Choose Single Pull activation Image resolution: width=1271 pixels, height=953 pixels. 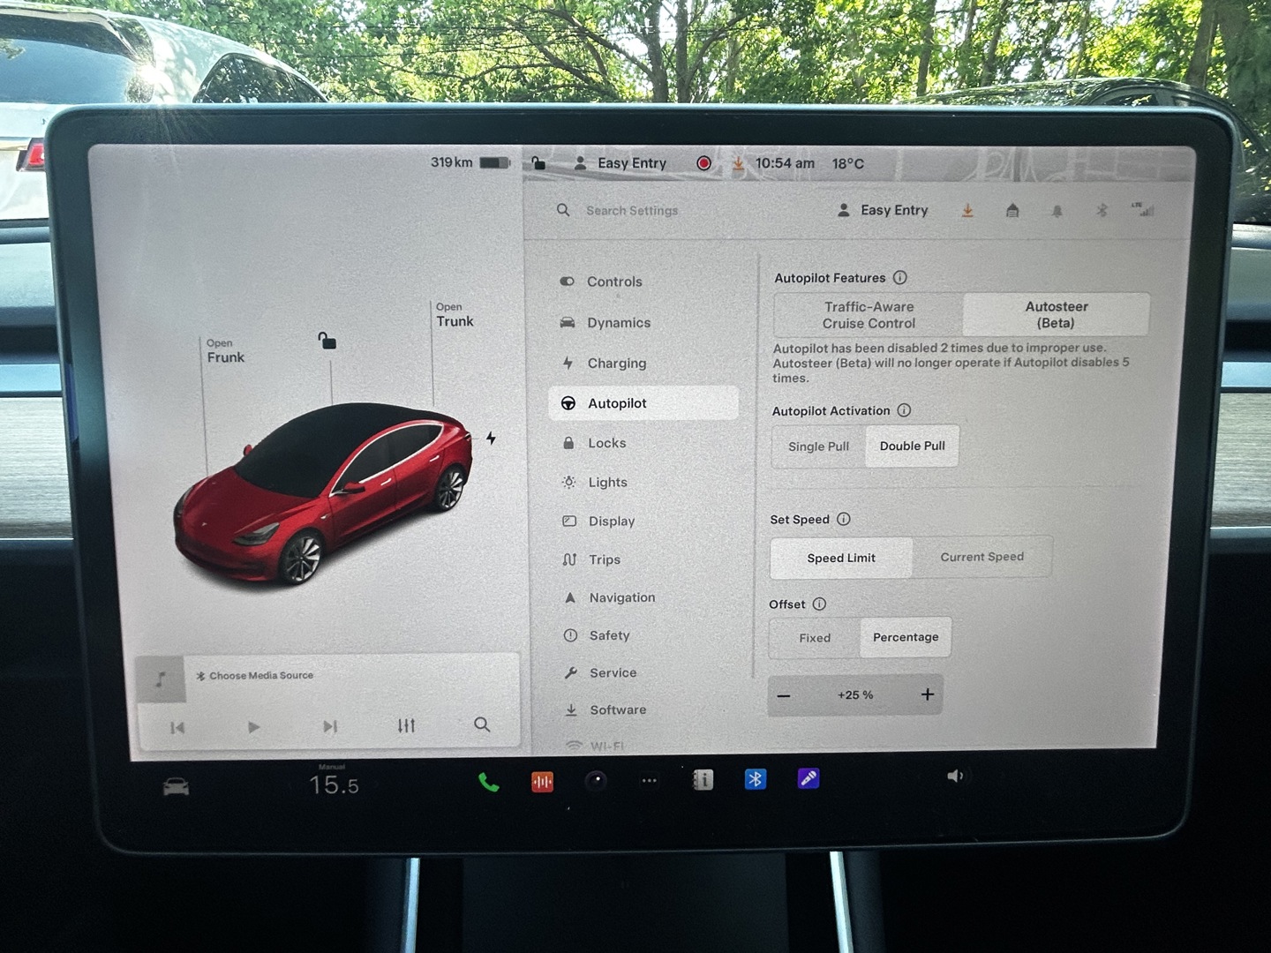click(818, 446)
